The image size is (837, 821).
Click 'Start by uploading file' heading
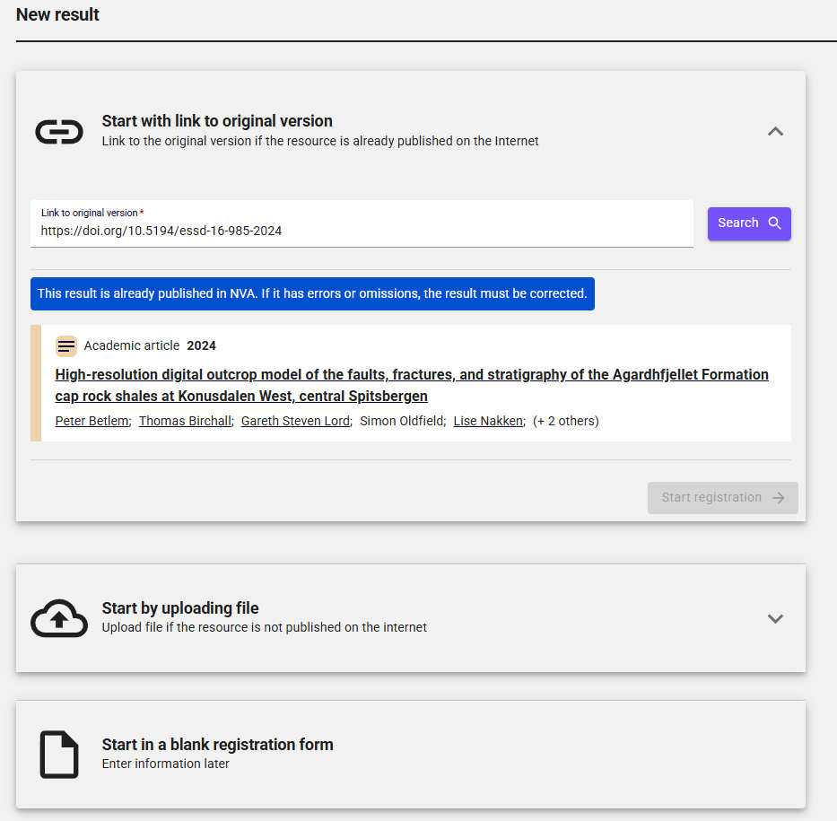(x=180, y=607)
